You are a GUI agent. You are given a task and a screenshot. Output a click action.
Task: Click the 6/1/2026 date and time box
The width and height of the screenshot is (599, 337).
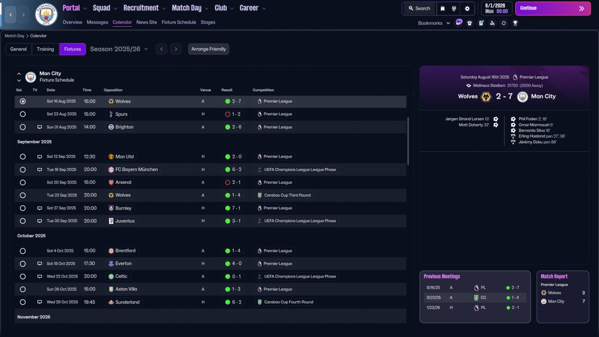497,8
